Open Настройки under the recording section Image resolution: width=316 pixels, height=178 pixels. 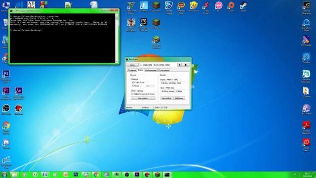coord(143,98)
